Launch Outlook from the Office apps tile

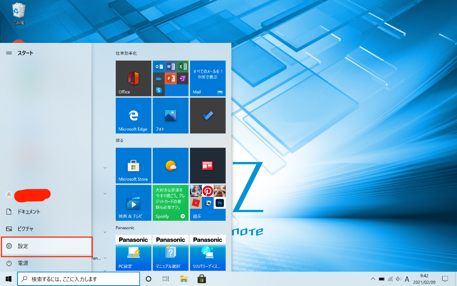point(158,66)
